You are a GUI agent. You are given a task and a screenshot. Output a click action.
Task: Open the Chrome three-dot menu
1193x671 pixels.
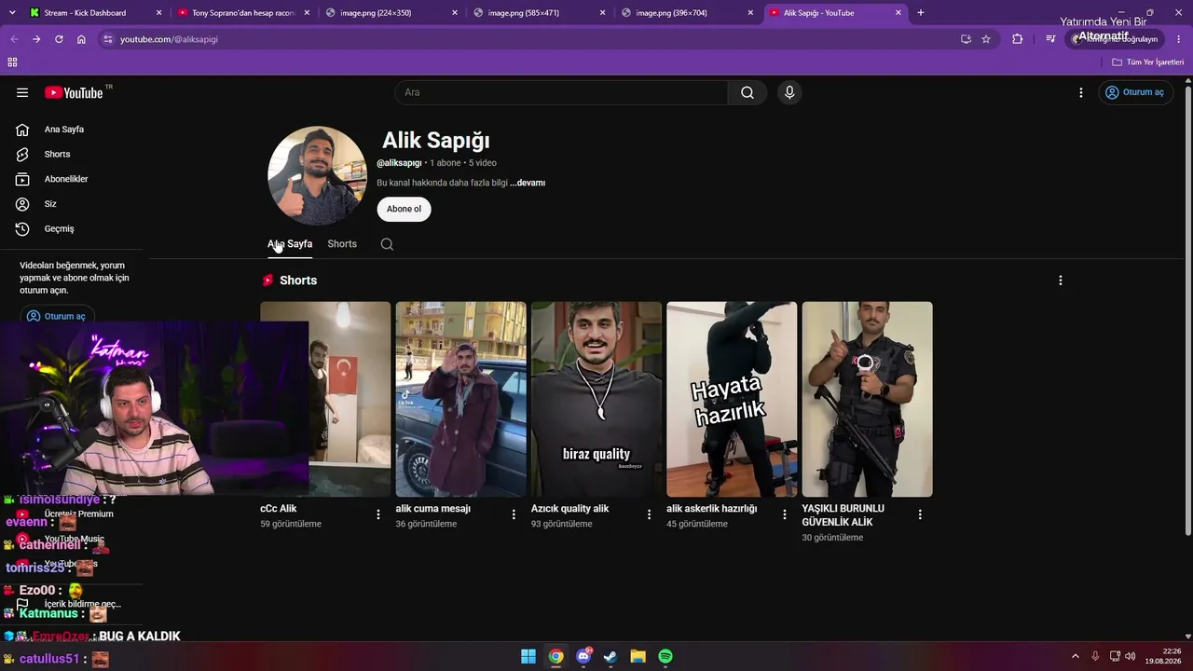pos(1181,39)
